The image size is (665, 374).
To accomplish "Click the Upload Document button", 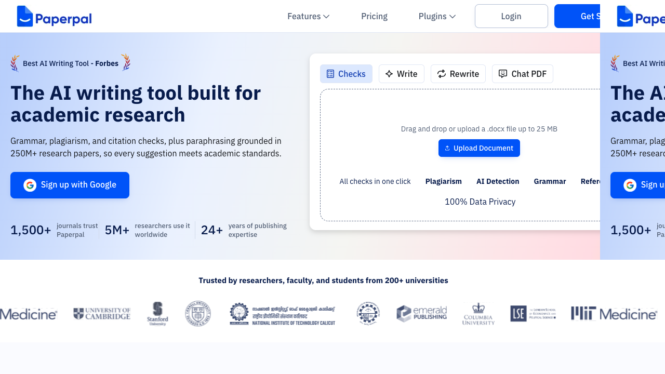I will pyautogui.click(x=479, y=148).
